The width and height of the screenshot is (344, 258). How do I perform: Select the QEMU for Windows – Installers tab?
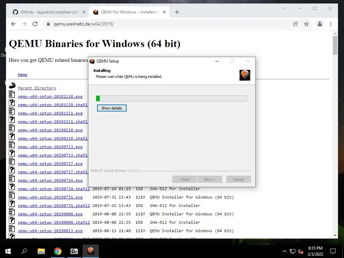(x=129, y=12)
